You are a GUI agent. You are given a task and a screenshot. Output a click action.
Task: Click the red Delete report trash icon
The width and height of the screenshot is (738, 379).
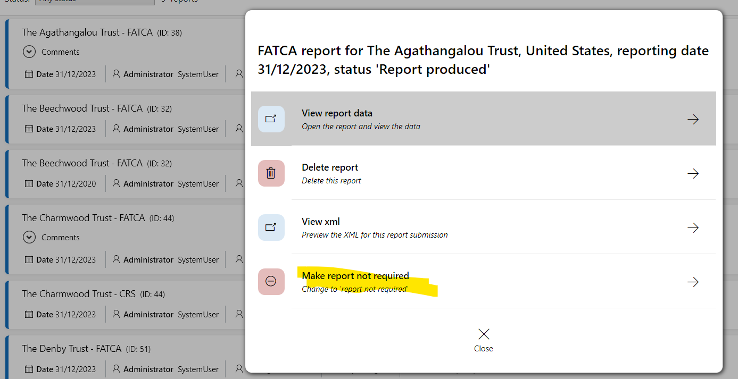pyautogui.click(x=271, y=173)
